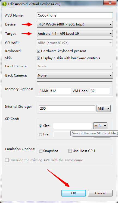The image size is (118, 203).
Task: Enable the Snapshot emulation option
Action: coord(41,151)
